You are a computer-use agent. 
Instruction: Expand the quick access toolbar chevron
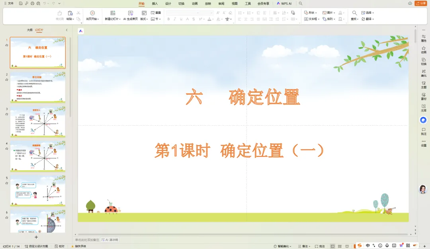point(59,4)
